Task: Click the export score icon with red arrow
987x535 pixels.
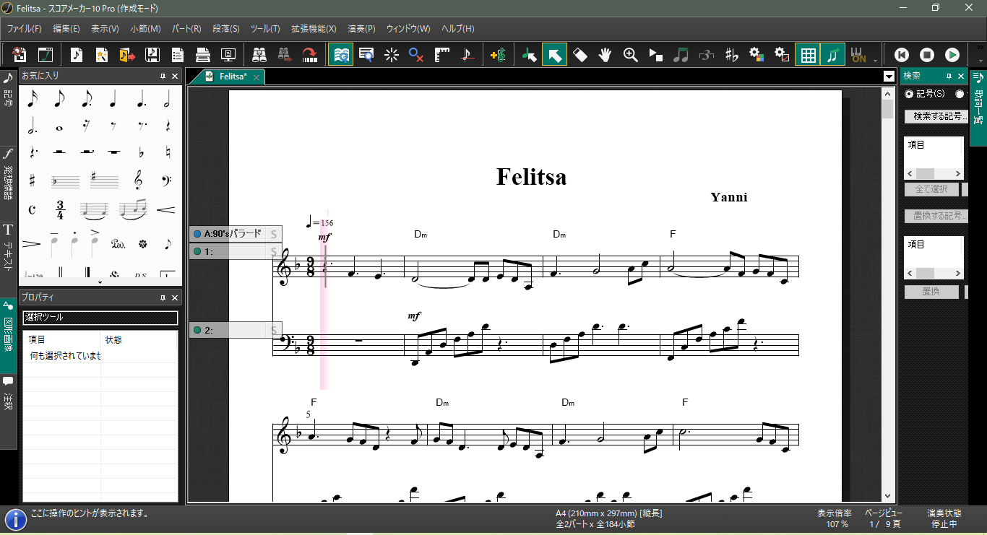Action: [127, 55]
